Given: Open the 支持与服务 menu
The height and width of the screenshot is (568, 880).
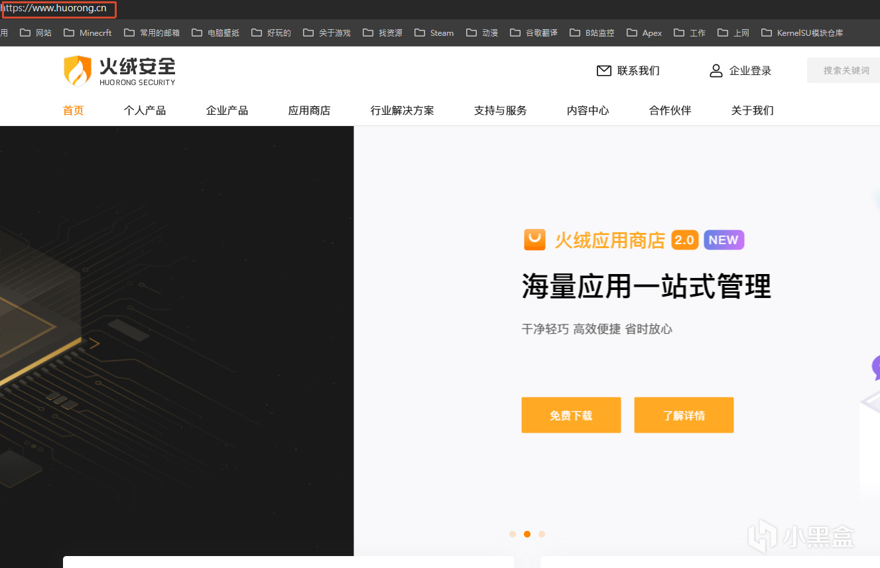Looking at the screenshot, I should (500, 110).
